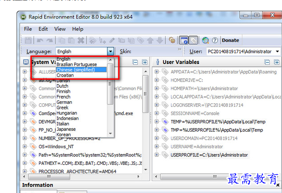Expand all User Variables with plus icon
Screen dimensions: 282x193
277,62
